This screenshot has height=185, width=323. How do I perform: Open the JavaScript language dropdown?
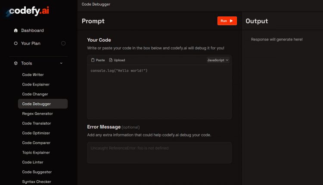218,60
